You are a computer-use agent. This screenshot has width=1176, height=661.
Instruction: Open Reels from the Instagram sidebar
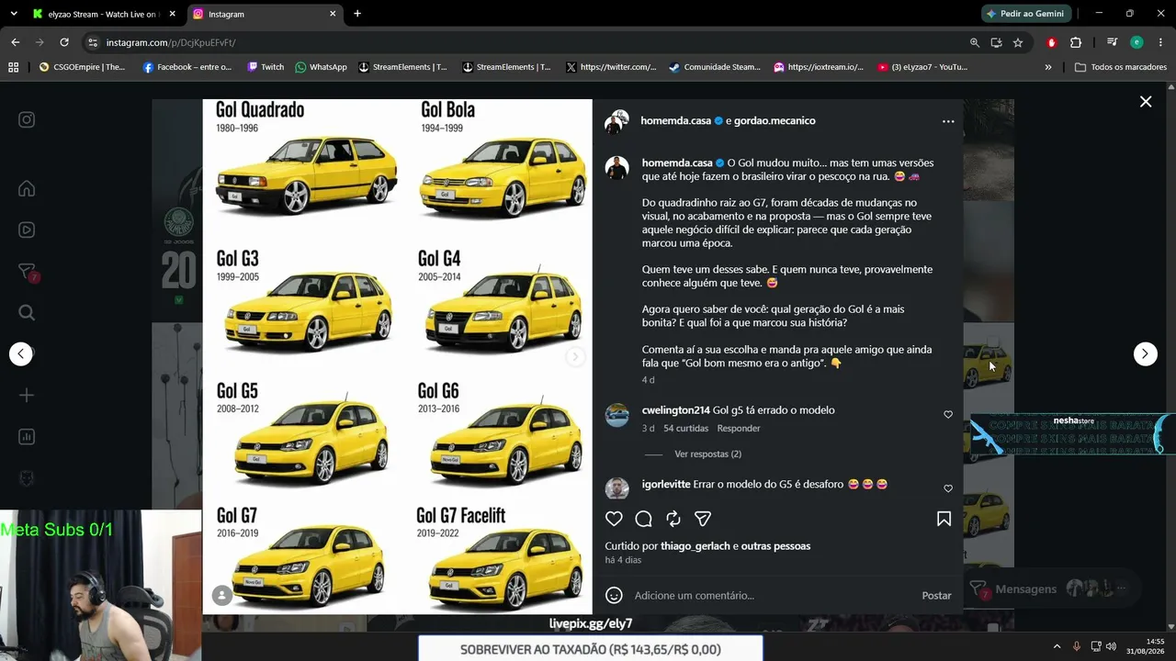pyautogui.click(x=27, y=230)
